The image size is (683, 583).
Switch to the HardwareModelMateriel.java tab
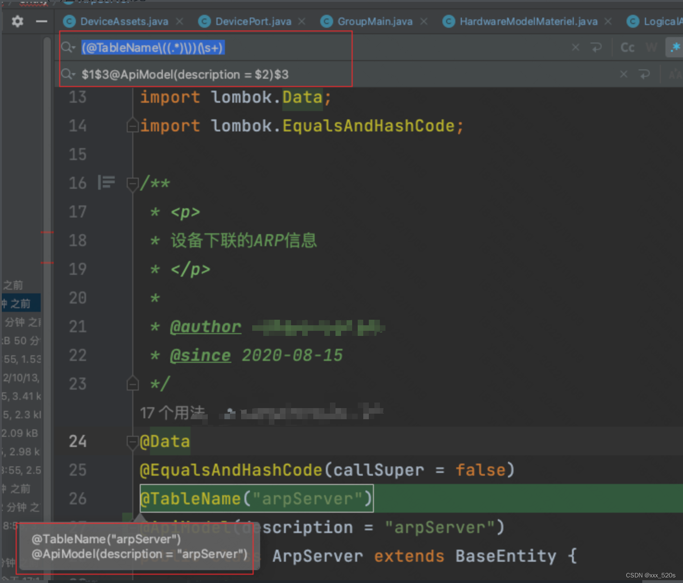(x=528, y=21)
